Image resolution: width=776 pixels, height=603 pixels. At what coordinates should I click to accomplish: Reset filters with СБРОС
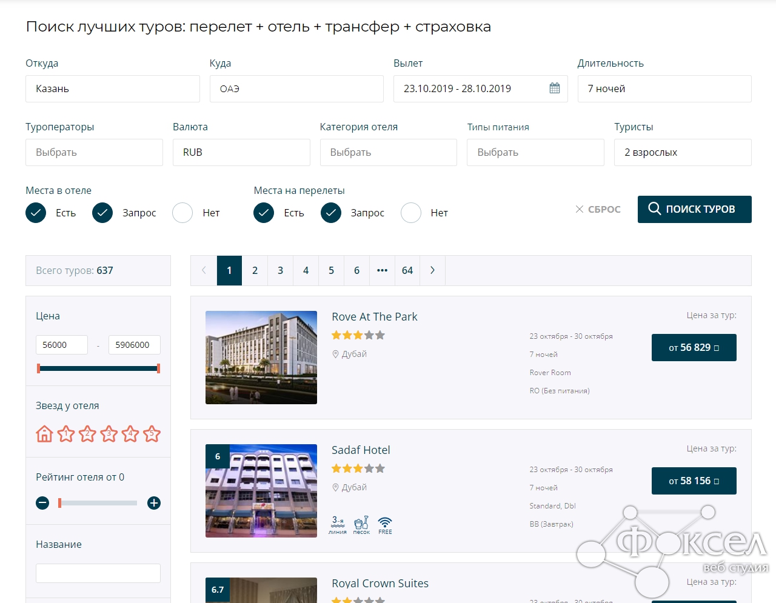coord(598,209)
